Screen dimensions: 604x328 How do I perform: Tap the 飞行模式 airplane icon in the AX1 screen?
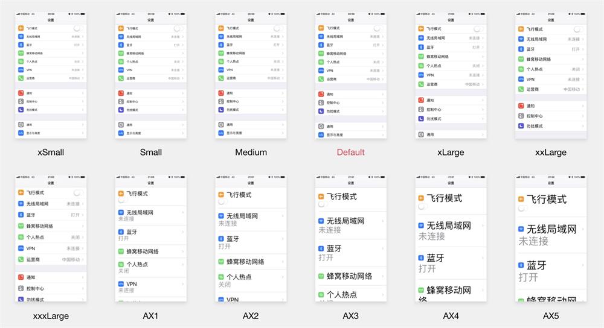[121, 194]
